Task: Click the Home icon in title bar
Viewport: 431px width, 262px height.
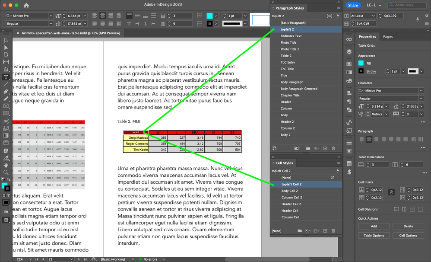Action: (x=26, y=6)
